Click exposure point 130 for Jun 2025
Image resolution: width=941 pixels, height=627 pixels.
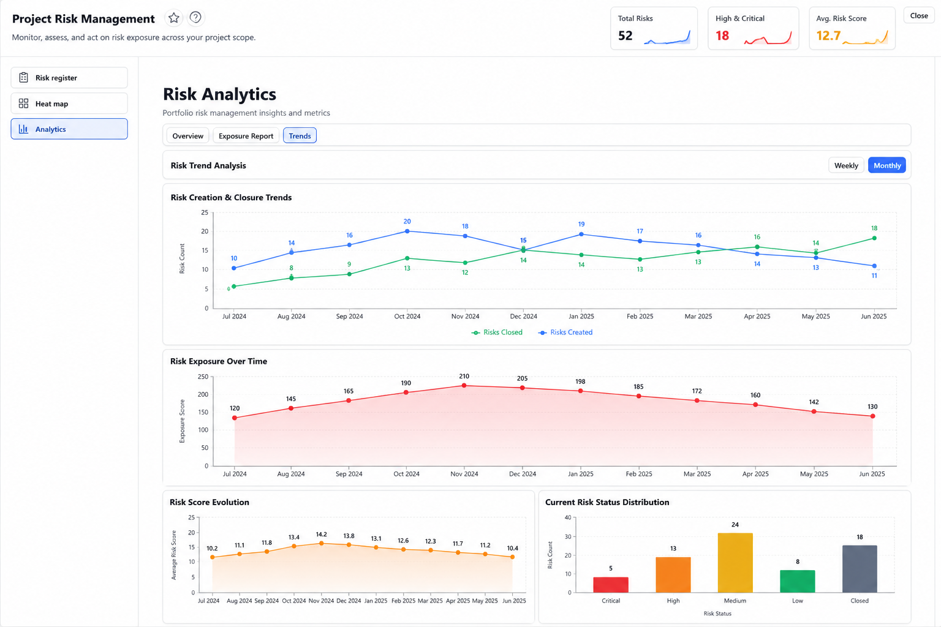[872, 416]
